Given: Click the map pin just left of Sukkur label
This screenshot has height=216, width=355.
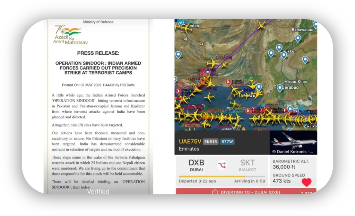Looking at the screenshot, I should pyautogui.click(x=279, y=48).
